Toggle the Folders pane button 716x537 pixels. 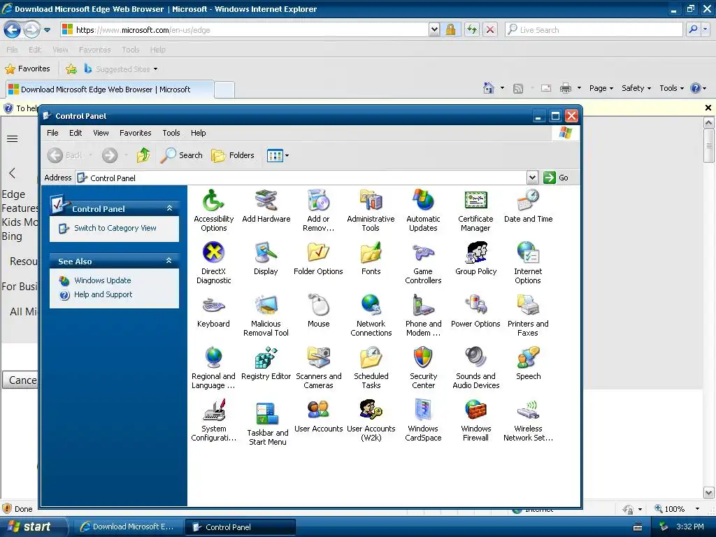pyautogui.click(x=233, y=155)
